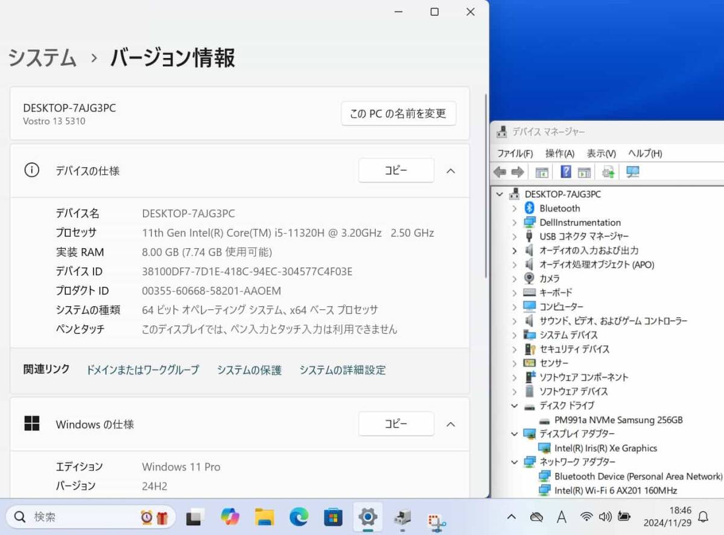Collapse the Windows の仕様 section chevron

point(450,424)
